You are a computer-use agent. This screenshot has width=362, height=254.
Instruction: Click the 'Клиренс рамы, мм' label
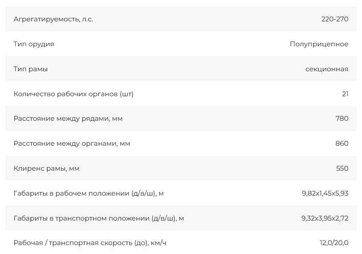click(x=47, y=168)
